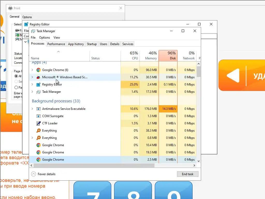
Task: Select the Processes tab
Action: [38, 44]
